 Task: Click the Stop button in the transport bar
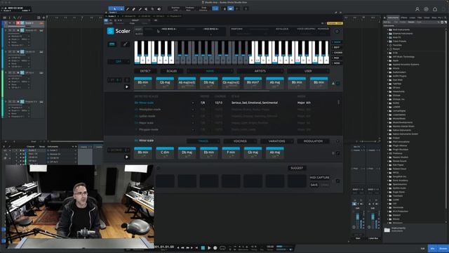pos(203,248)
